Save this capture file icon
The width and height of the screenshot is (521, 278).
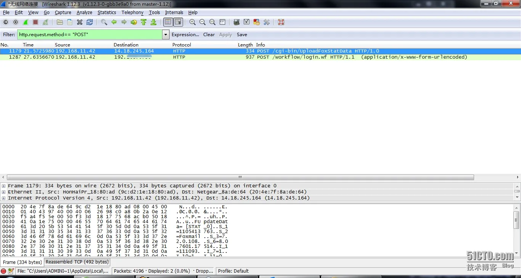(70, 22)
